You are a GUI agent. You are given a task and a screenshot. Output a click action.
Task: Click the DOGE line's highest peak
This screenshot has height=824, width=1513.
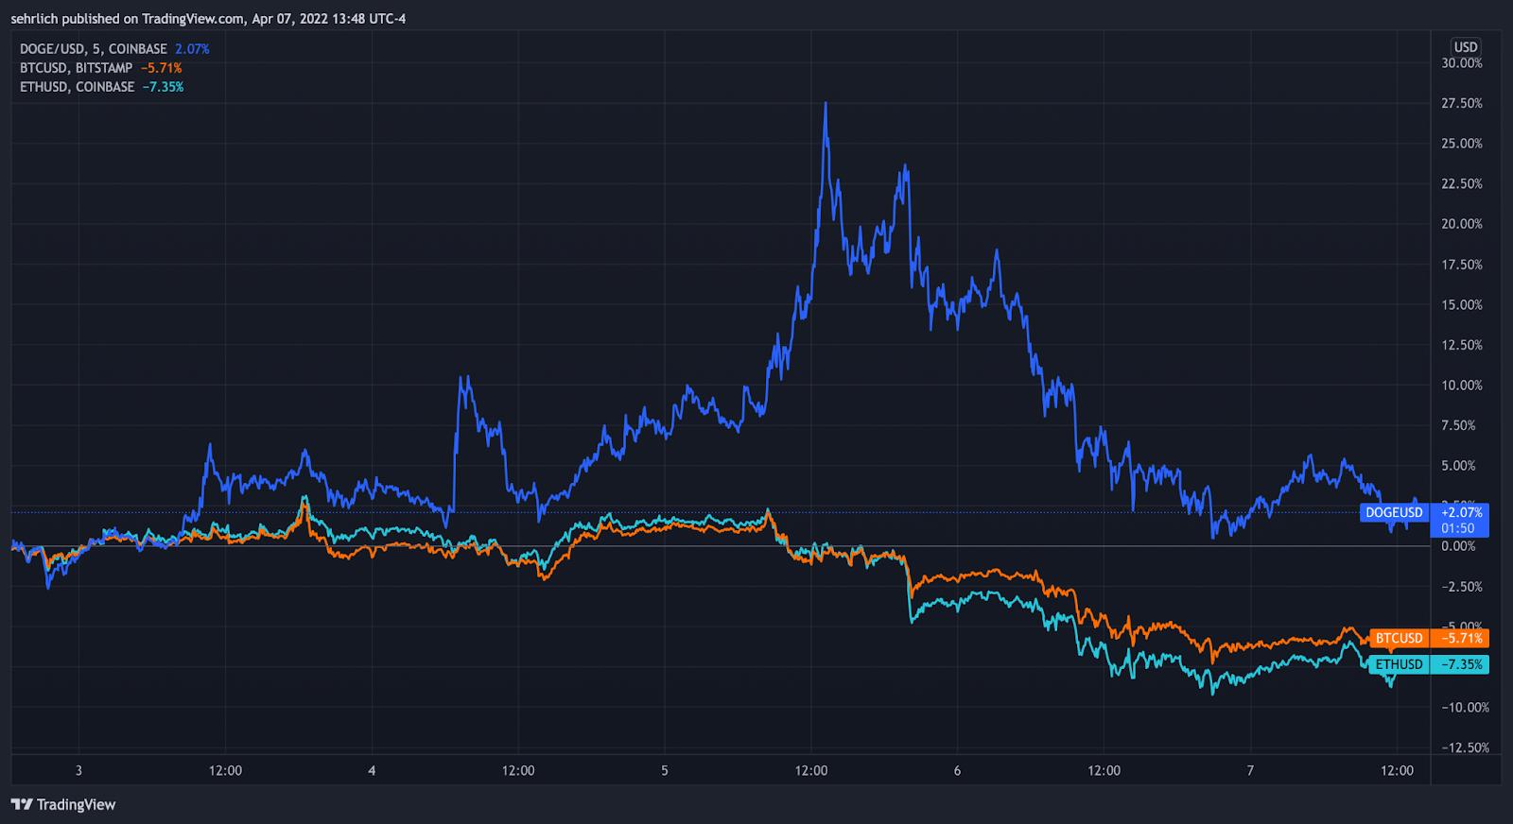pos(826,104)
